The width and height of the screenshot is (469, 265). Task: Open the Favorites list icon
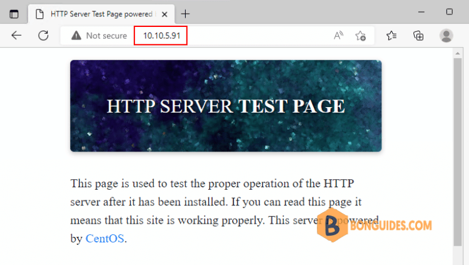[391, 36]
